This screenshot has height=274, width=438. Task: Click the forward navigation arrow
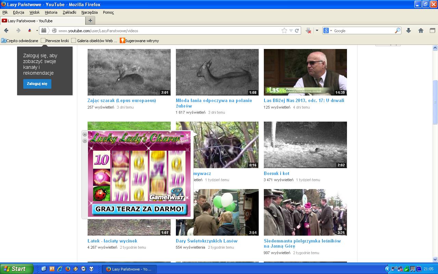[18, 30]
